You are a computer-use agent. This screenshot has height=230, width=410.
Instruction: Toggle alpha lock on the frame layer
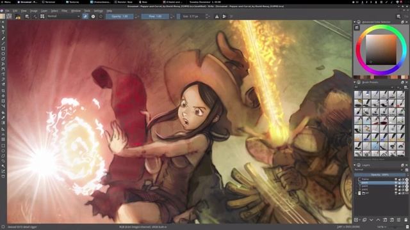407,180
